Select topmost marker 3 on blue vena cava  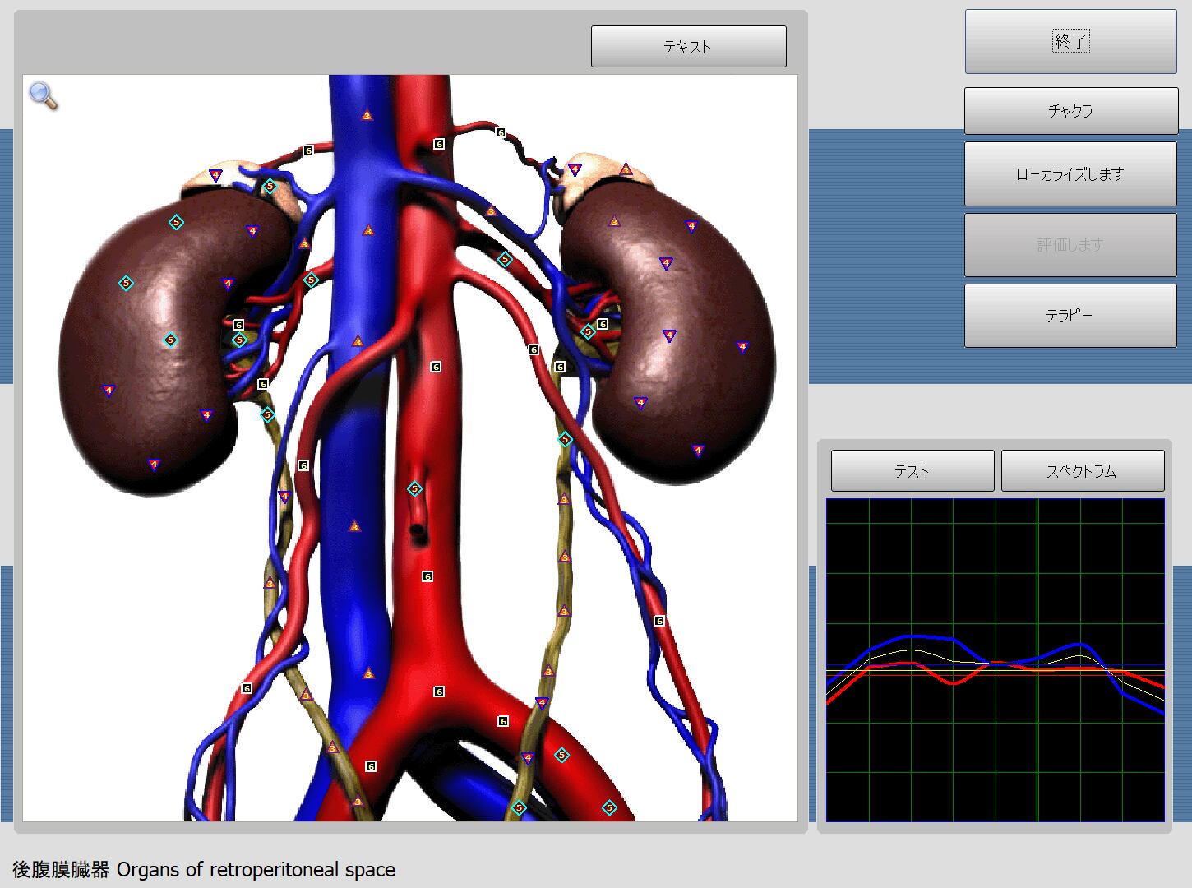(367, 115)
